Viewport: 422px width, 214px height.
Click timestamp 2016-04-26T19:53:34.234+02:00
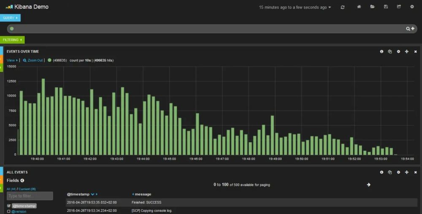tap(92, 211)
